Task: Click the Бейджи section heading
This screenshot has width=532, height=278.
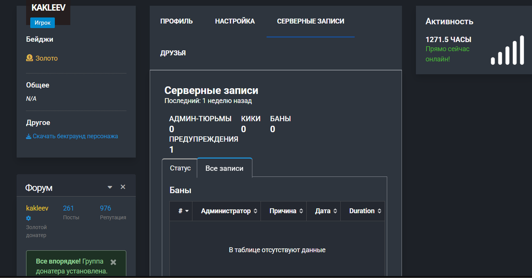Action: (39, 40)
